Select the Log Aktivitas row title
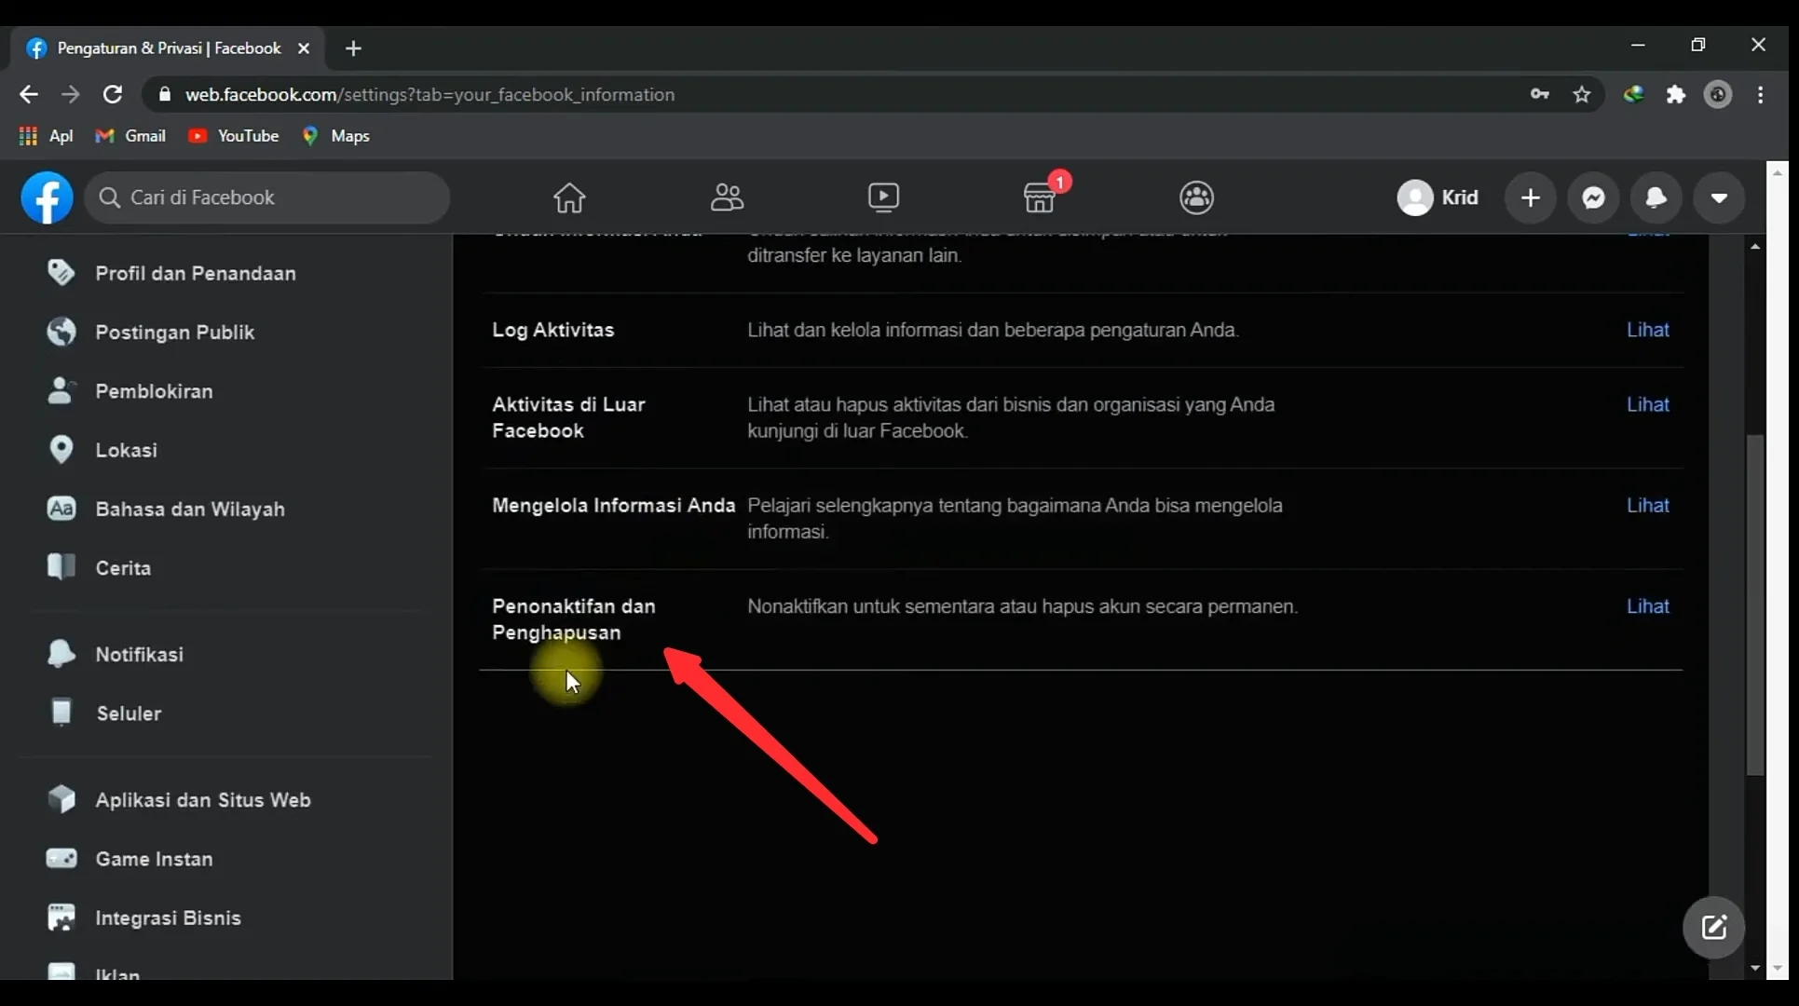 [x=553, y=330]
